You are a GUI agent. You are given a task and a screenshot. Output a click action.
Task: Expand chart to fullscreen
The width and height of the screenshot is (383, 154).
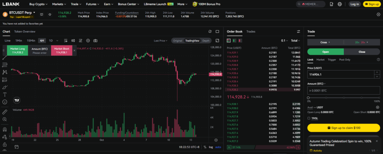218,40
